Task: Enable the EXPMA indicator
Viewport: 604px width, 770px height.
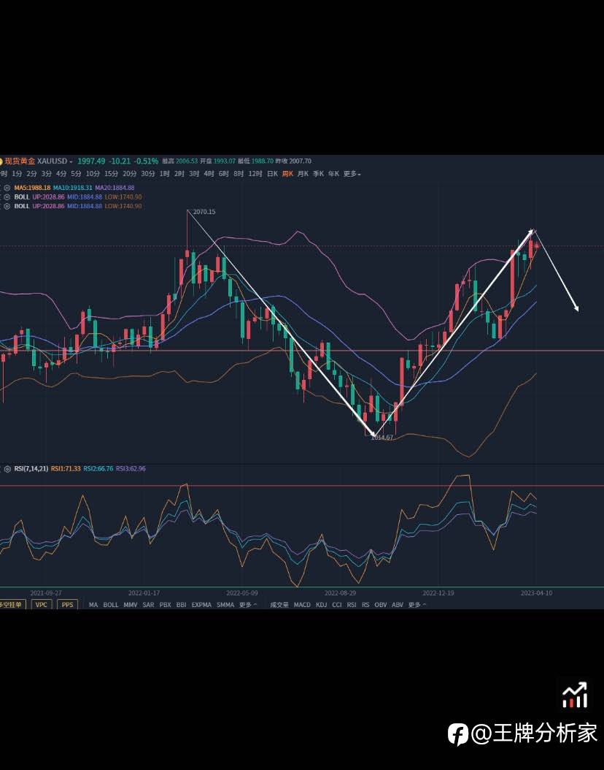Action: click(x=201, y=605)
